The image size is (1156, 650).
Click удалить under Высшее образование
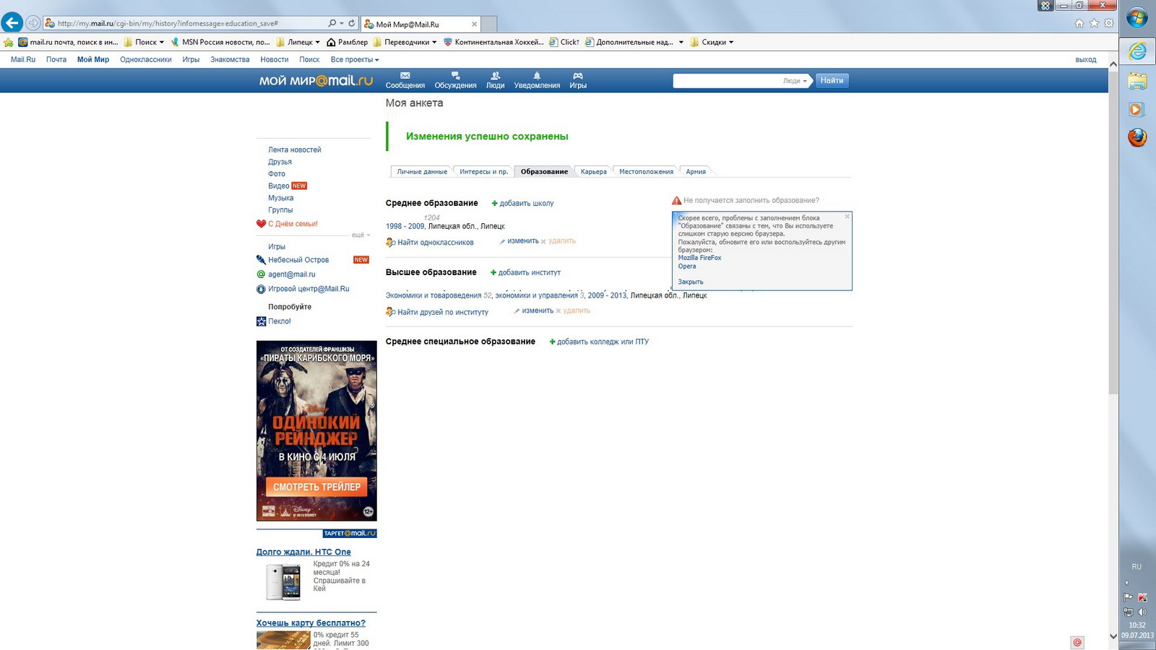click(577, 311)
